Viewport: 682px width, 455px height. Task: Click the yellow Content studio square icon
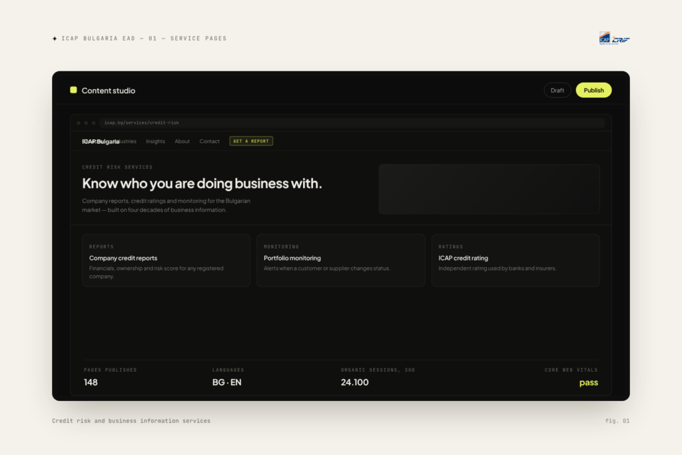click(x=73, y=90)
